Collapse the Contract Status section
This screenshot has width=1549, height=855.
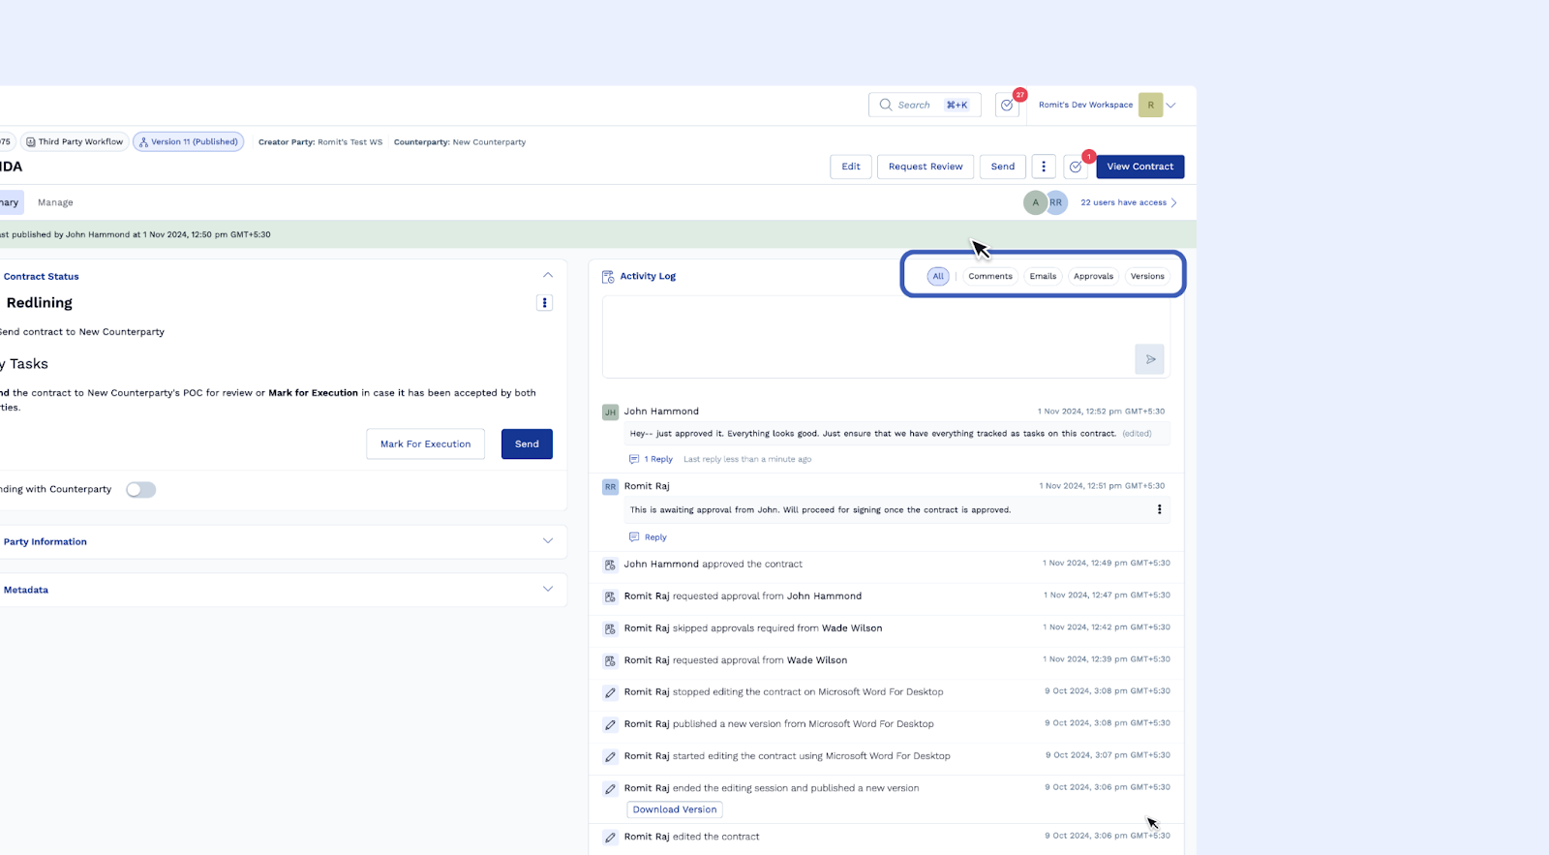[x=548, y=276]
